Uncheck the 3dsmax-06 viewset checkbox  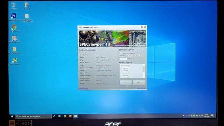[121, 65]
